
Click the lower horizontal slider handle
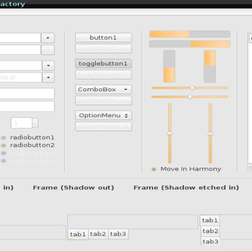tap(190, 97)
